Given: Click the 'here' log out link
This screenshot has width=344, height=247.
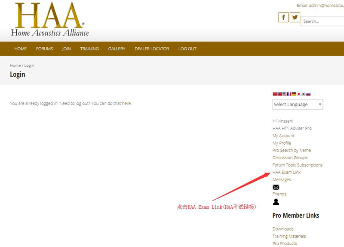Looking at the screenshot, I should 126,103.
